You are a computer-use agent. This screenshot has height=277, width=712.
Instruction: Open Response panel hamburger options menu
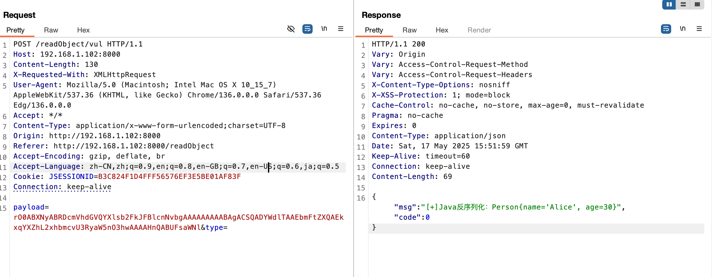[x=699, y=29]
